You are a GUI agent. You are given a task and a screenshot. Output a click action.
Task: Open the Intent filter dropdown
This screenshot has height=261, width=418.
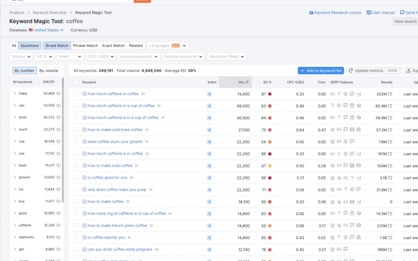[70, 56]
